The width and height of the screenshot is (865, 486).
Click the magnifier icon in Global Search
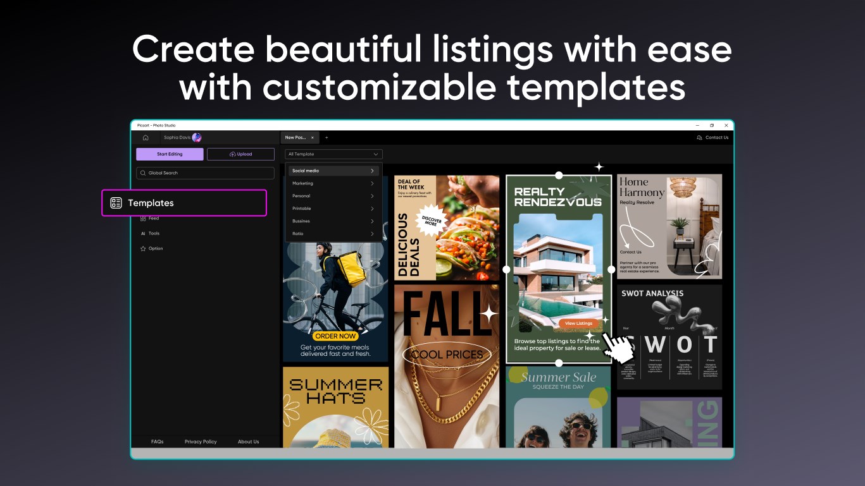144,172
